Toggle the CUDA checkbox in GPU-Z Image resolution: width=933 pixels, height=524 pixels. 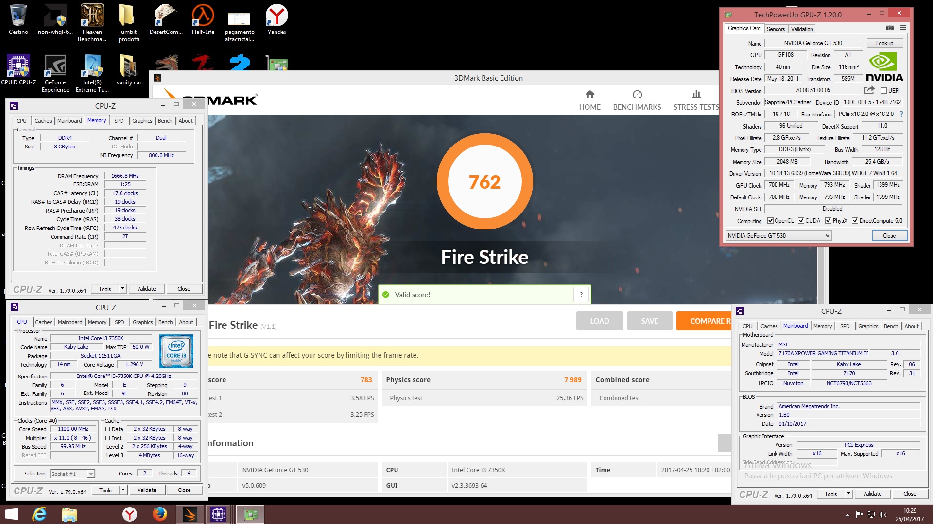[x=801, y=221]
